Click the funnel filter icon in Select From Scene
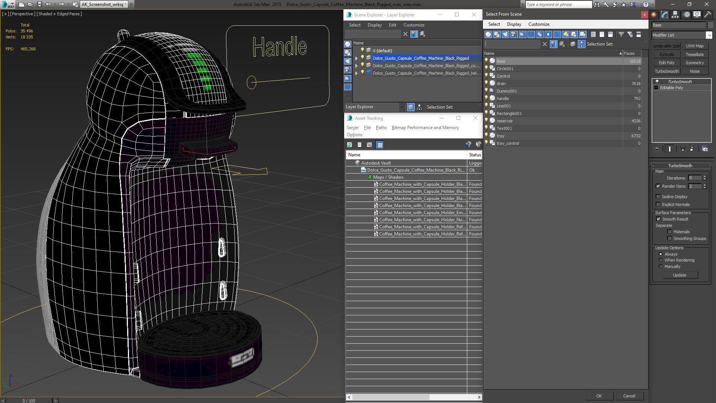Image resolution: width=716 pixels, height=403 pixels. (x=621, y=34)
